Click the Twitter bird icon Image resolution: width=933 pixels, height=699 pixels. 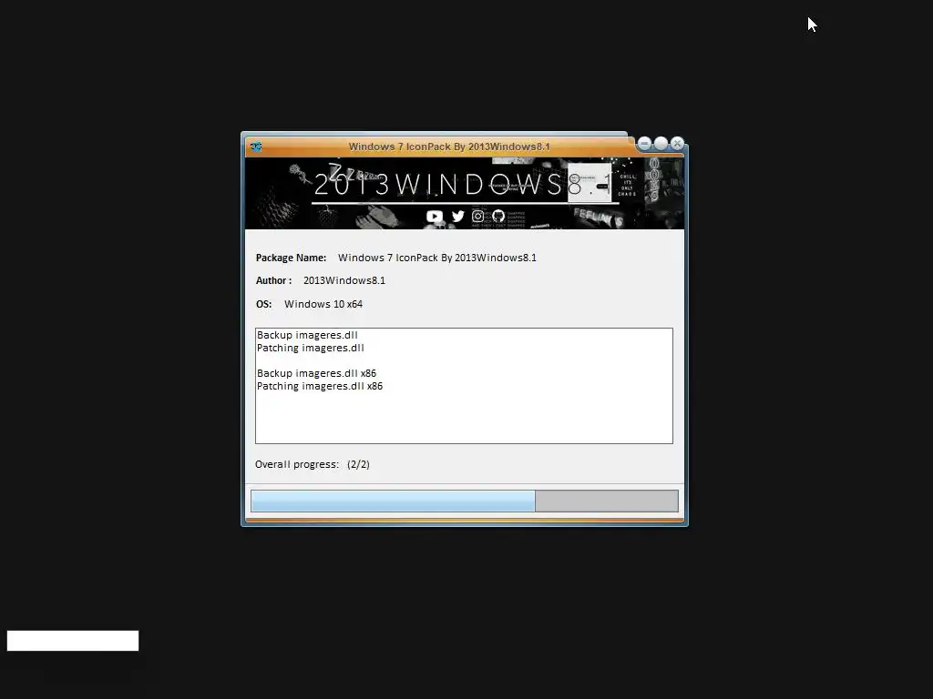[x=457, y=217]
